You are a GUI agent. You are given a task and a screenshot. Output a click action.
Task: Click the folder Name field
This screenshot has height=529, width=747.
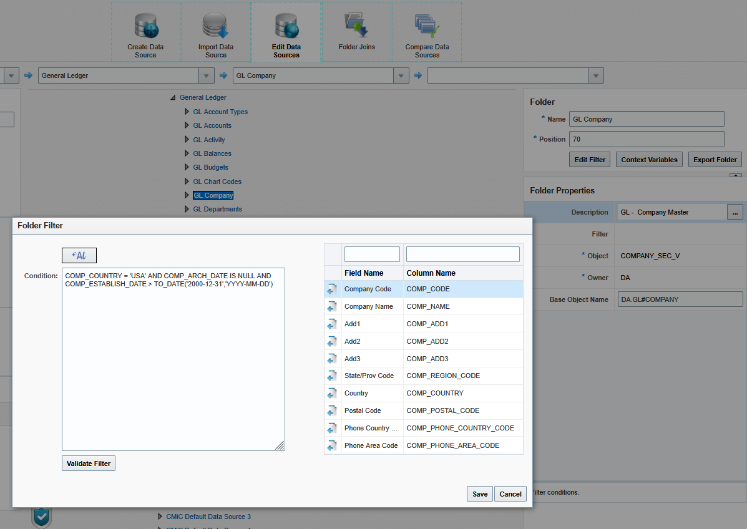647,119
